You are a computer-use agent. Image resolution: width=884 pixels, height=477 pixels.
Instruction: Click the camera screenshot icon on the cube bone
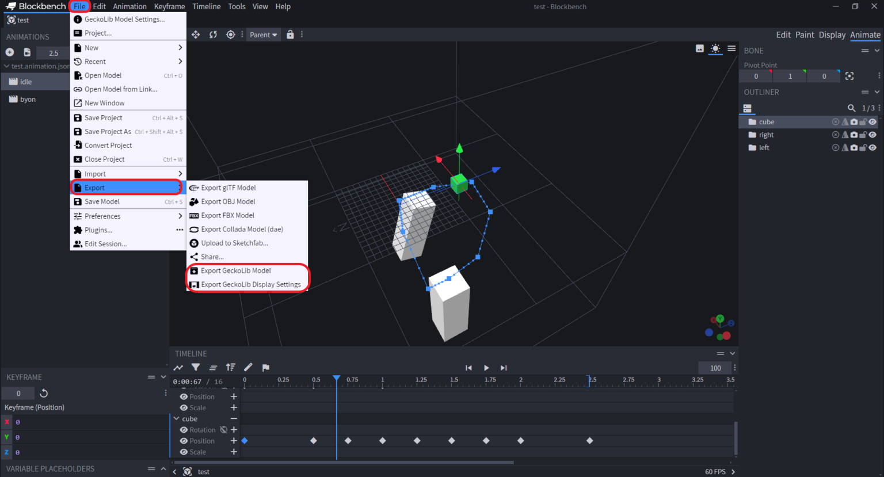[x=854, y=121]
